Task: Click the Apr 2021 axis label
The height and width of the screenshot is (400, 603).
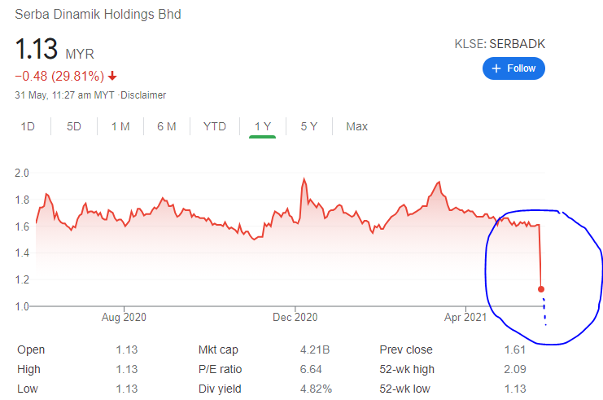Action: pyautogui.click(x=465, y=317)
